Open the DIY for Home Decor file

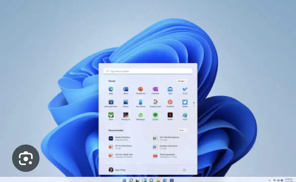pyautogui.click(x=120, y=147)
